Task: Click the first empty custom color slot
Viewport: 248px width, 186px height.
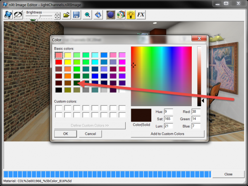Action: click(59, 108)
